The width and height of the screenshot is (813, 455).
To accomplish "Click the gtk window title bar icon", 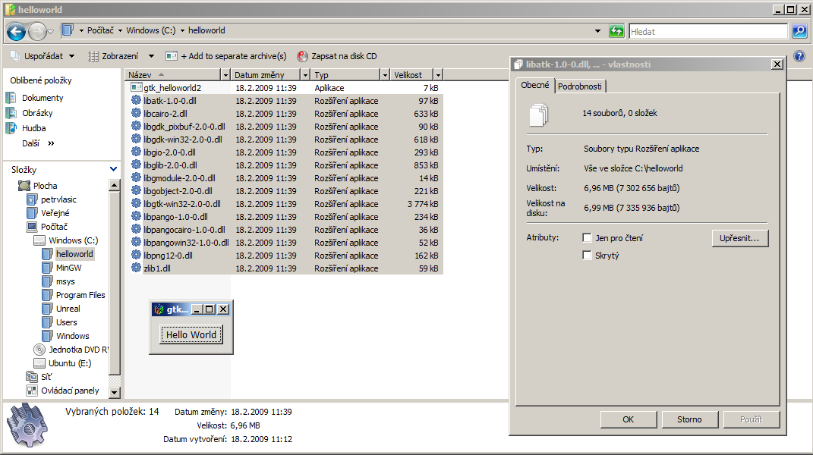I will [x=159, y=309].
